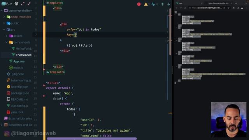The image size is (249, 140).
Task: Close the app browser tab
Action: [202, 3]
